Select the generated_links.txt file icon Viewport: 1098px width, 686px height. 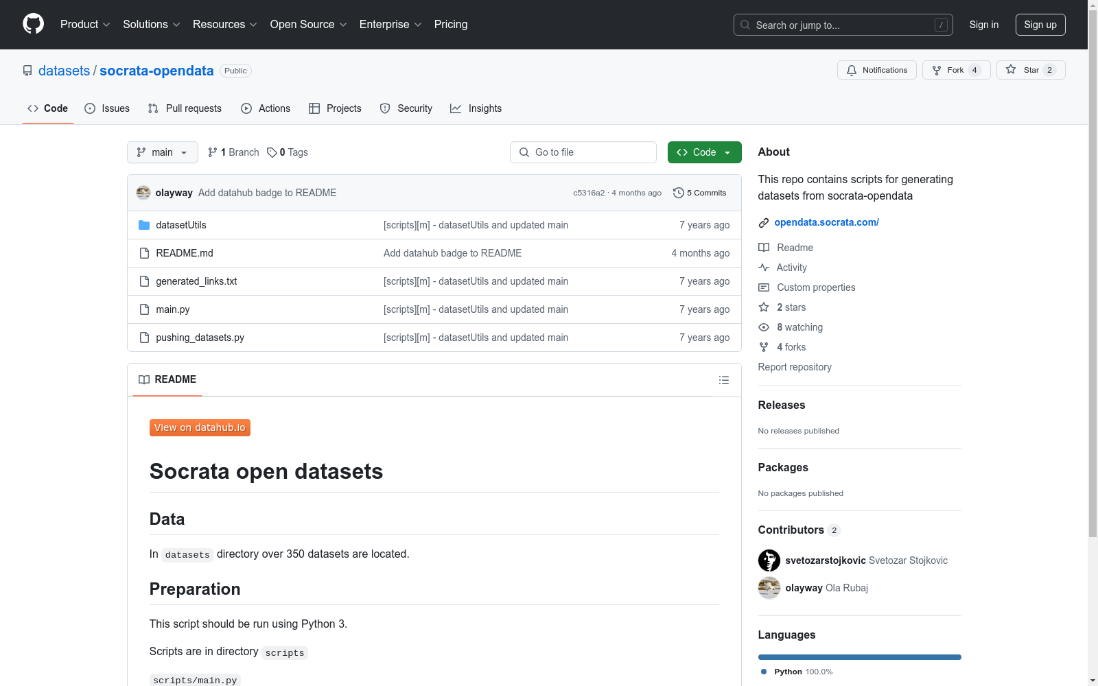144,281
